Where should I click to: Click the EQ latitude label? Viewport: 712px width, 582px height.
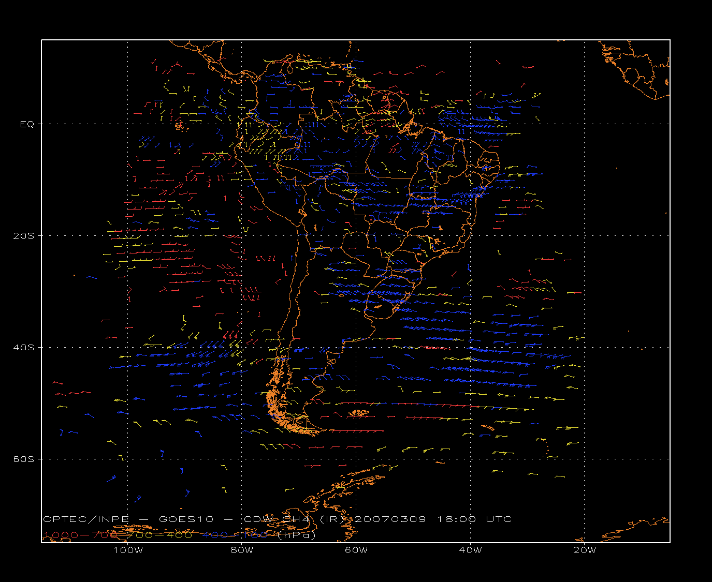[x=27, y=124]
